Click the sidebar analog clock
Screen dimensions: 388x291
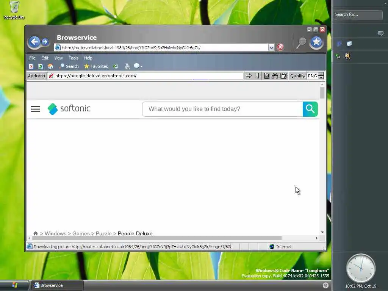(361, 268)
